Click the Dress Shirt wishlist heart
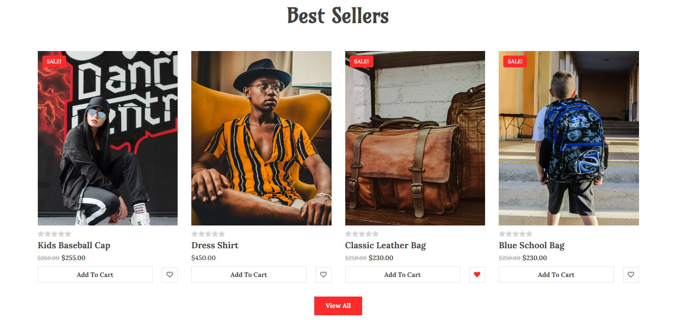 tap(323, 275)
